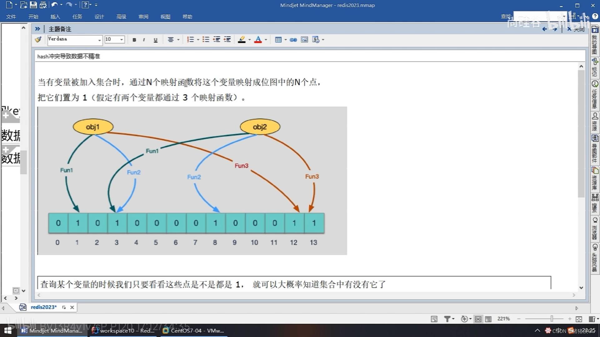The image size is (600, 337).
Task: Select the redis2023* document tab
Action: coord(43,307)
